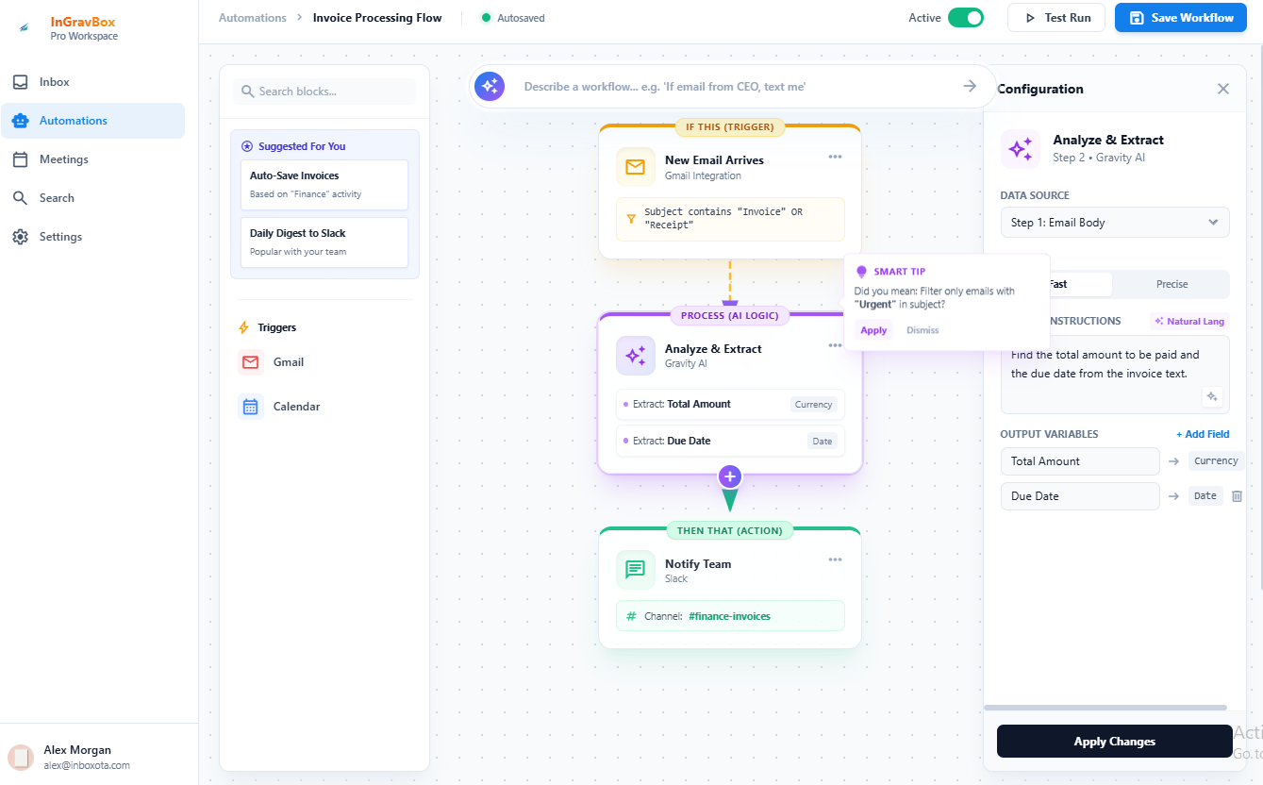Open options menu on Notify Team node

tap(835, 559)
